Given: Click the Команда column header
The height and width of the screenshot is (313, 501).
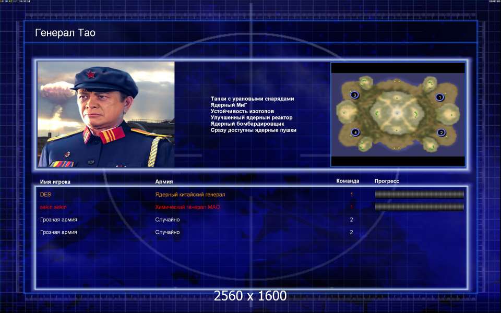Looking at the screenshot, I should point(348,181).
